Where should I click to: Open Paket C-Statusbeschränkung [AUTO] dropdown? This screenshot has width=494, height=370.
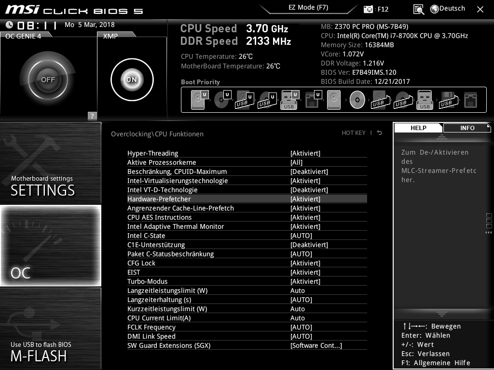(301, 254)
